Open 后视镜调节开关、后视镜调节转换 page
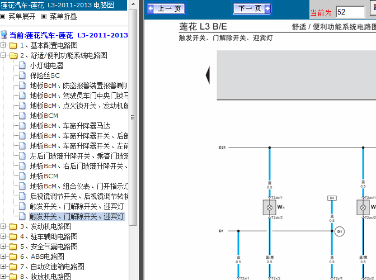This screenshot has height=280, width=376. 79,196
